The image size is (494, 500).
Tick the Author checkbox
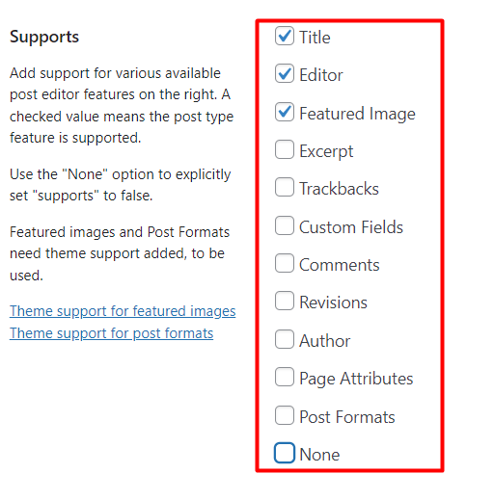285,339
